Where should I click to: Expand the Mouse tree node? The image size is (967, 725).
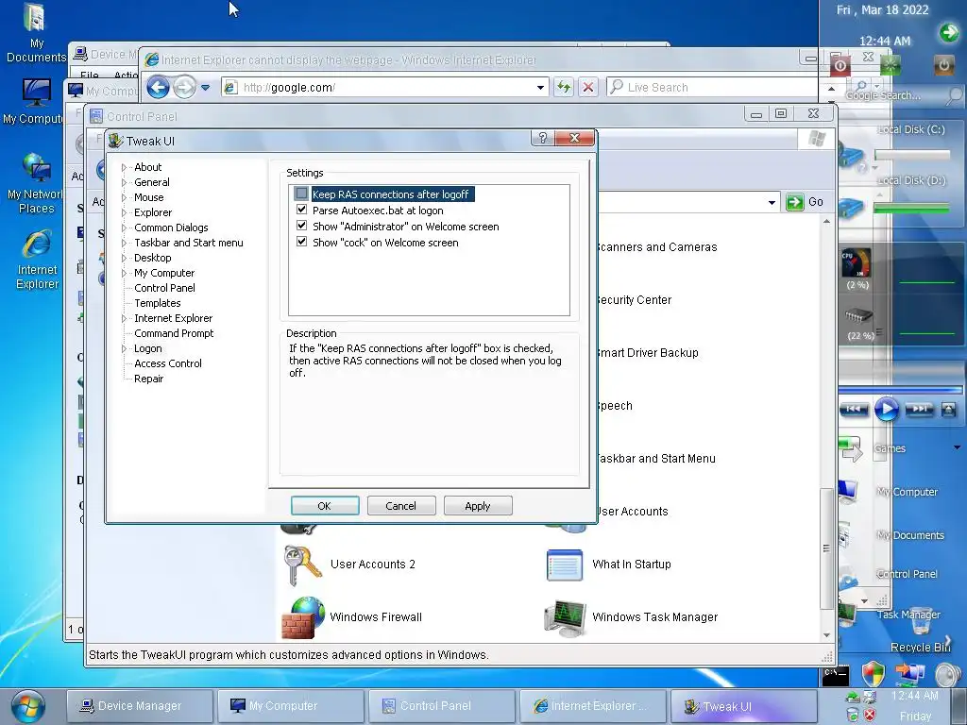(124, 197)
